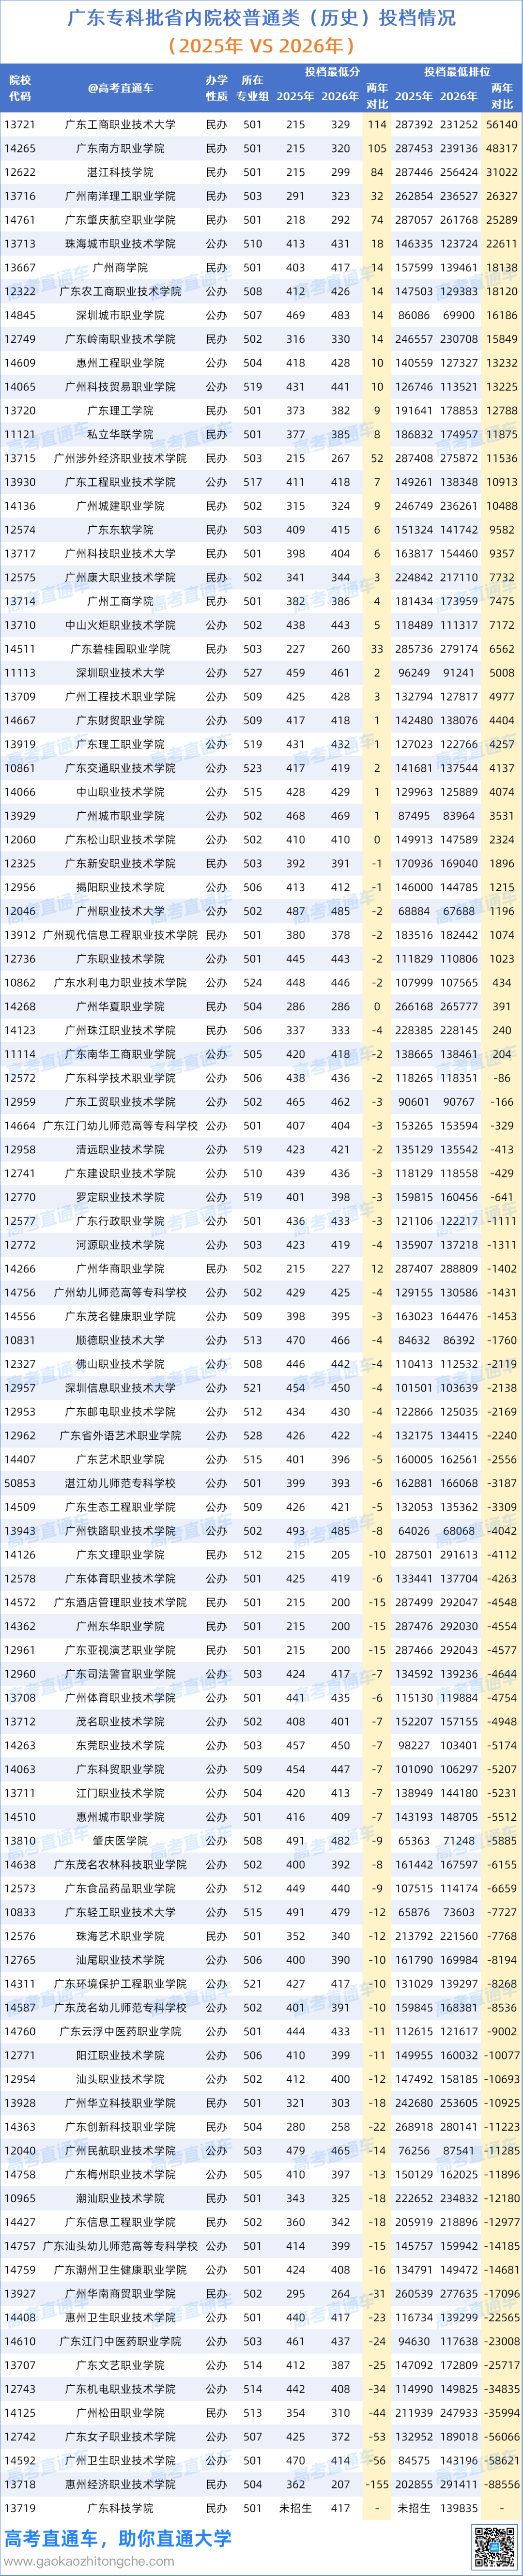Select 清远职业技术学院

click(120, 1150)
